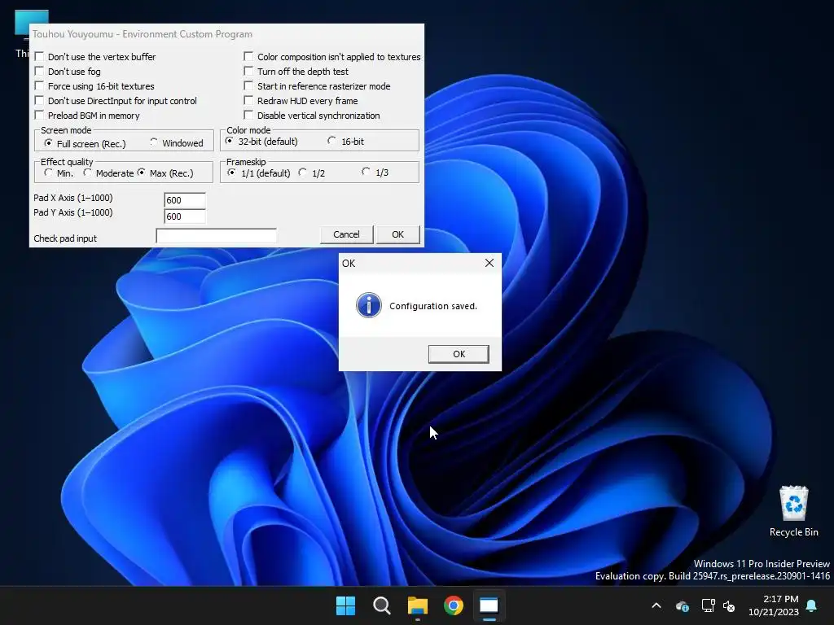Click the Check pad input field

click(x=216, y=236)
